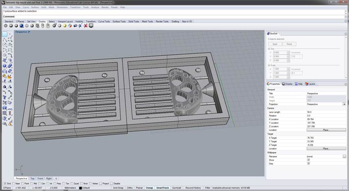Click the CPlane coordinate mode pane
Viewport: 349px width, 191px height.
pyautogui.click(x=7, y=188)
